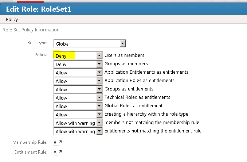Open the Policy menu

click(12, 20)
